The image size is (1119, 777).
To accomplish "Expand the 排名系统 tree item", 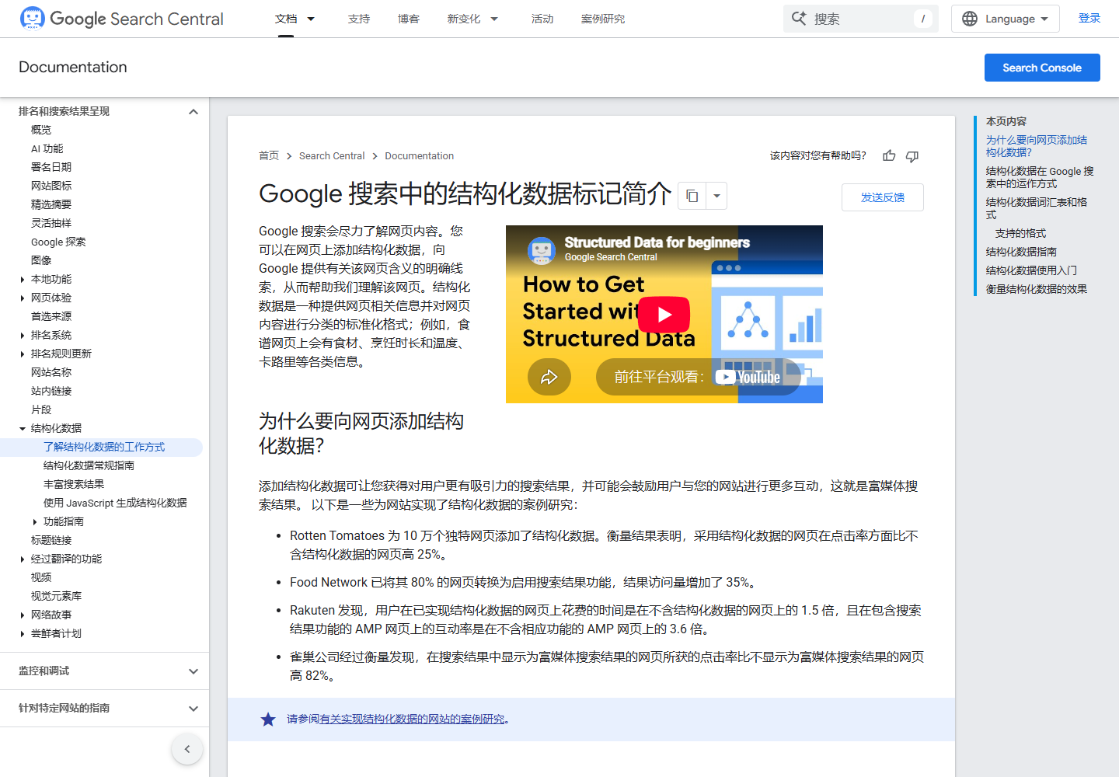I will (x=23, y=336).
